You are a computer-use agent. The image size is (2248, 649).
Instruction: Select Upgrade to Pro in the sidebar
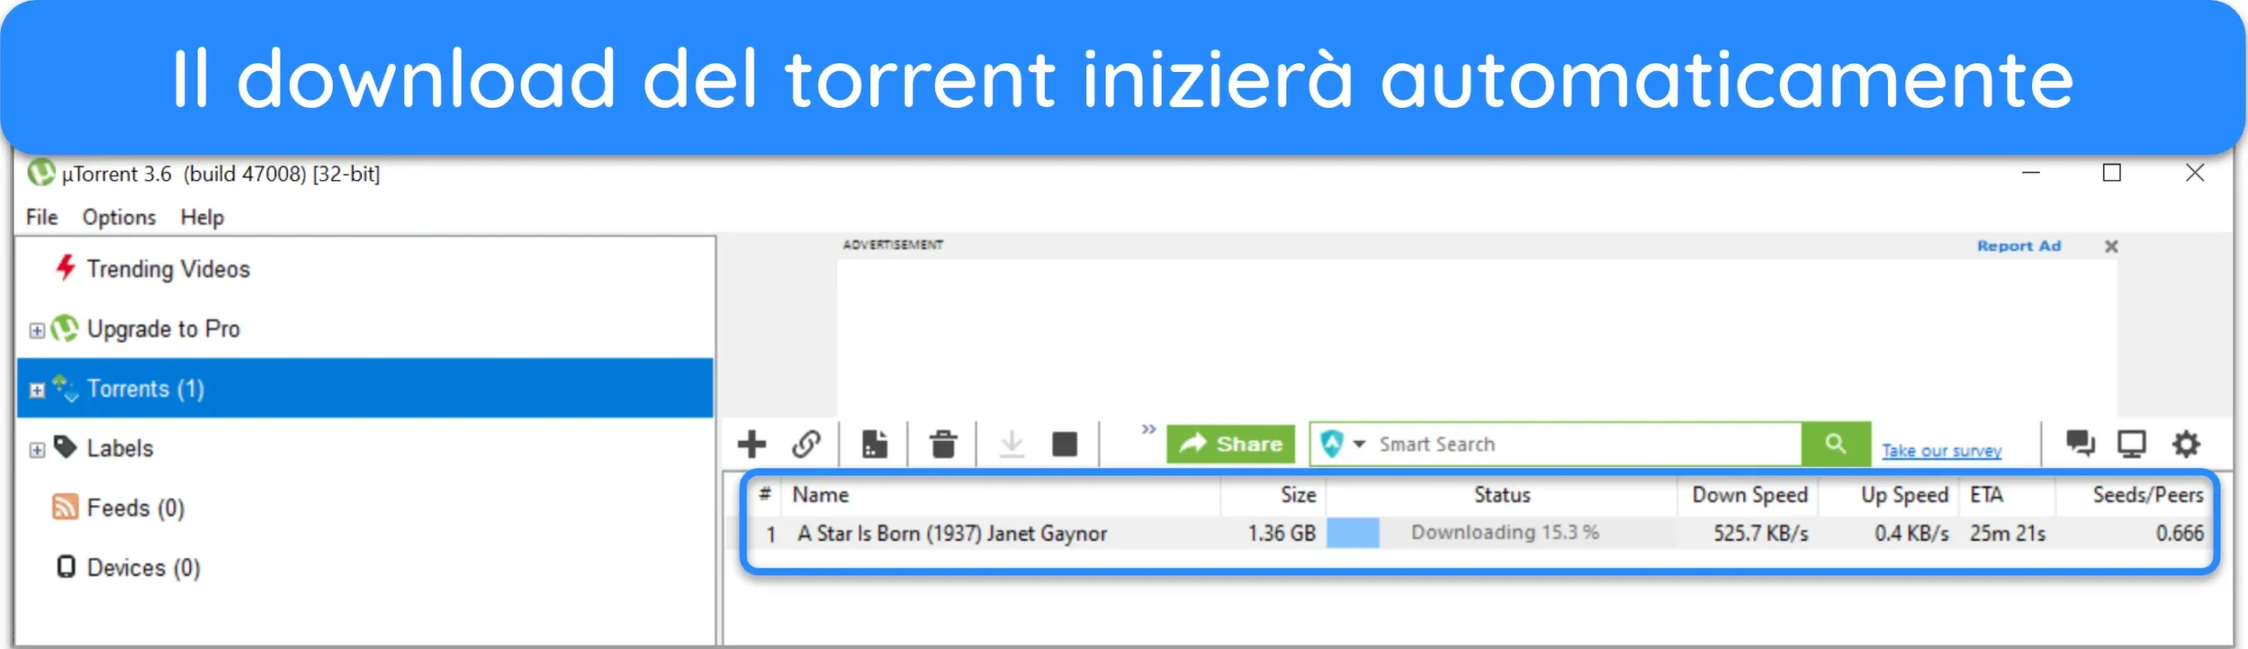pyautogui.click(x=163, y=329)
